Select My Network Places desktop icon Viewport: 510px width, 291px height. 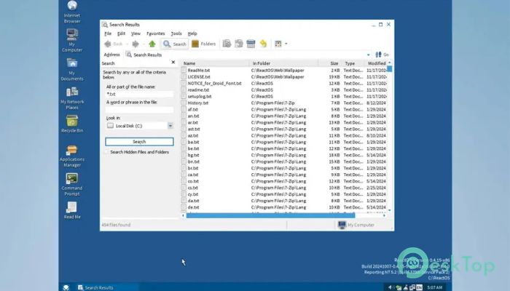72,98
